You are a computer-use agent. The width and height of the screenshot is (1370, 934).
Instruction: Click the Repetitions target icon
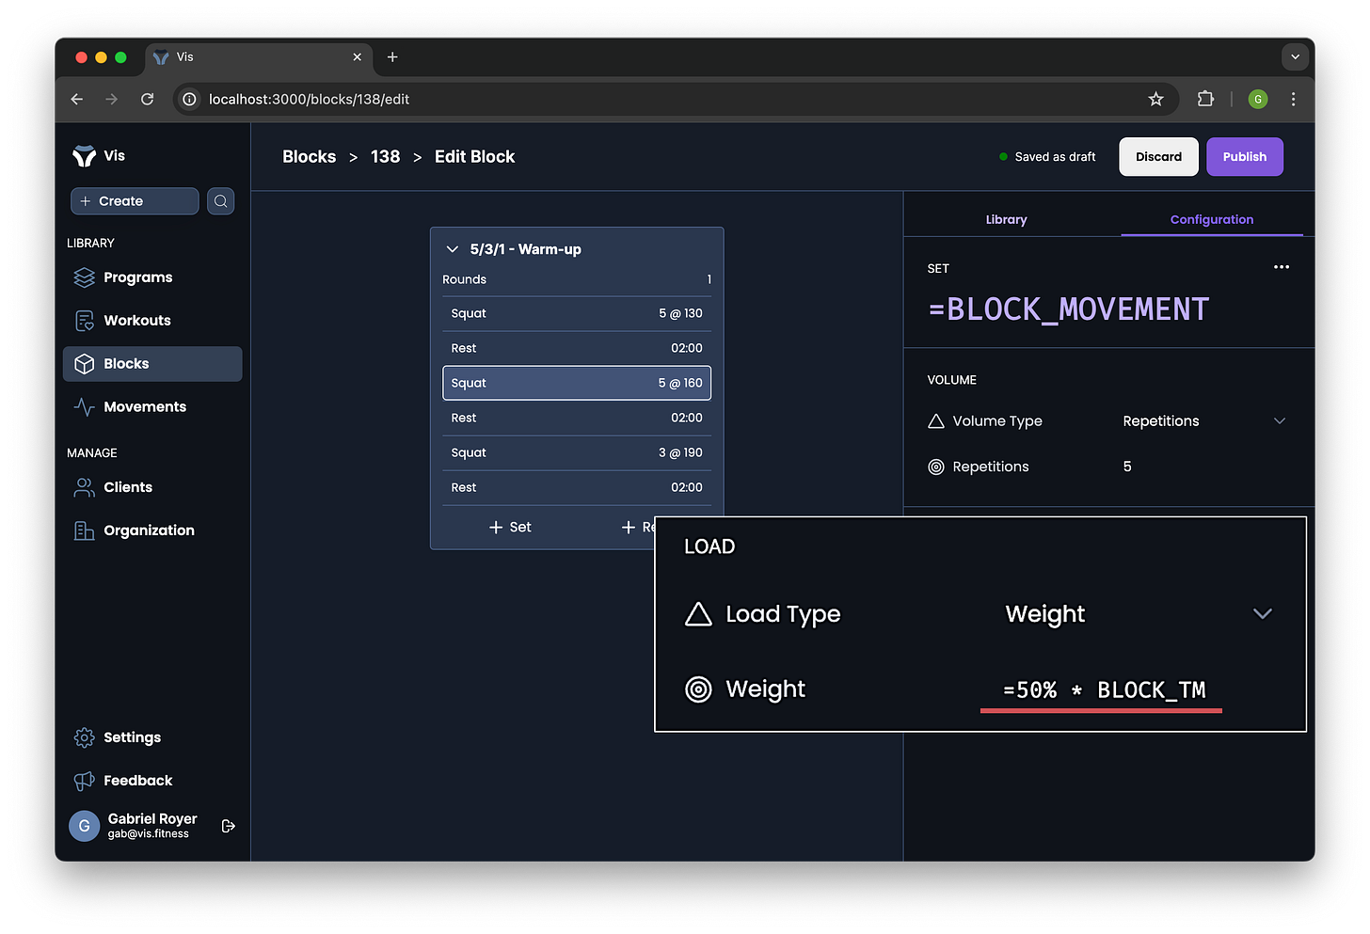coord(936,467)
